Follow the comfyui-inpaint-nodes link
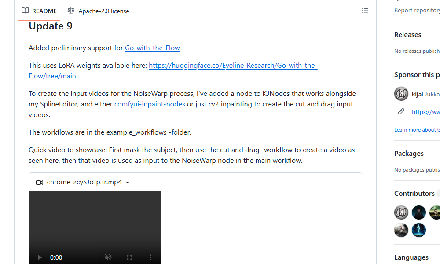Image resolution: width=440 pixels, height=264 pixels. 149,104
